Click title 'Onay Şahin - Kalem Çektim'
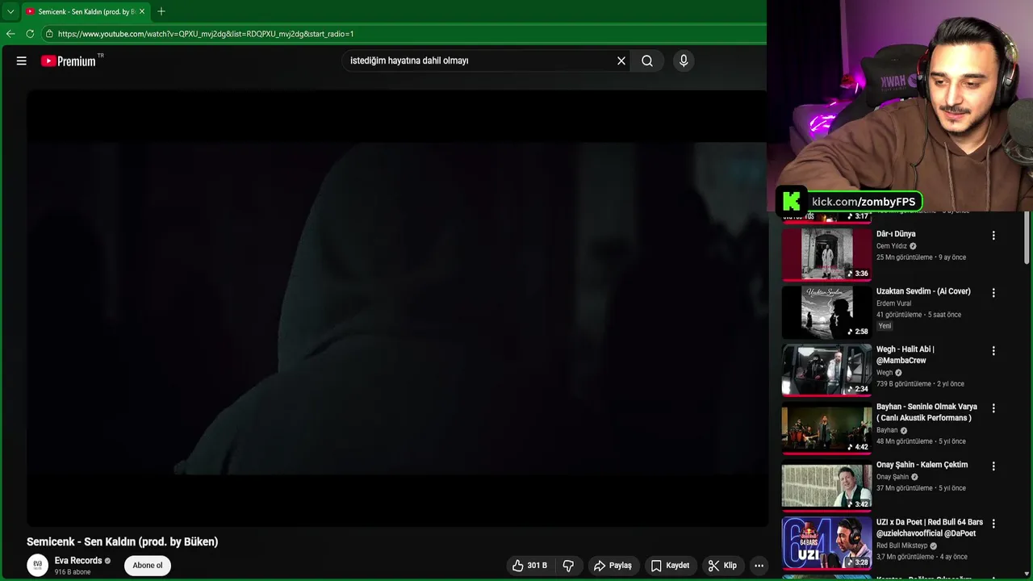The height and width of the screenshot is (581, 1033). (922, 465)
